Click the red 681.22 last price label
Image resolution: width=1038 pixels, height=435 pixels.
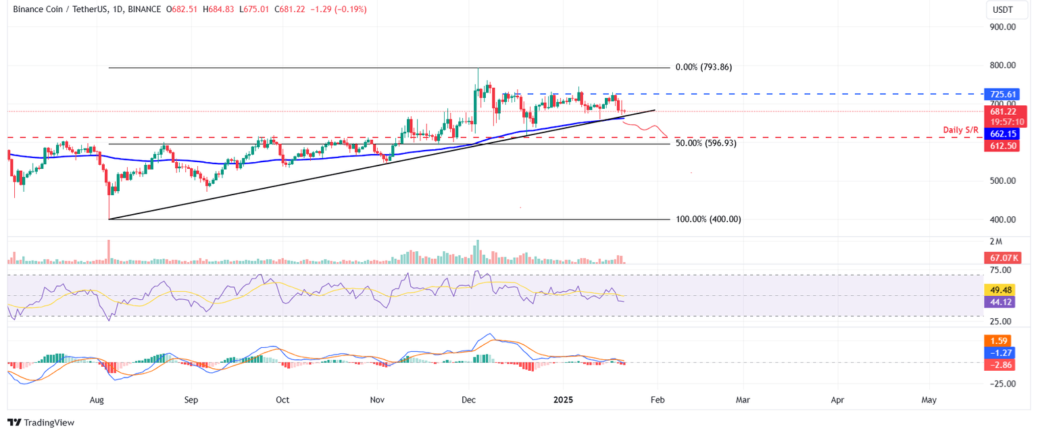click(1003, 111)
